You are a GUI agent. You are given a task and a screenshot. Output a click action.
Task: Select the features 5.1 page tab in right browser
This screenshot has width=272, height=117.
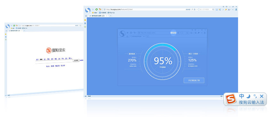(99, 16)
